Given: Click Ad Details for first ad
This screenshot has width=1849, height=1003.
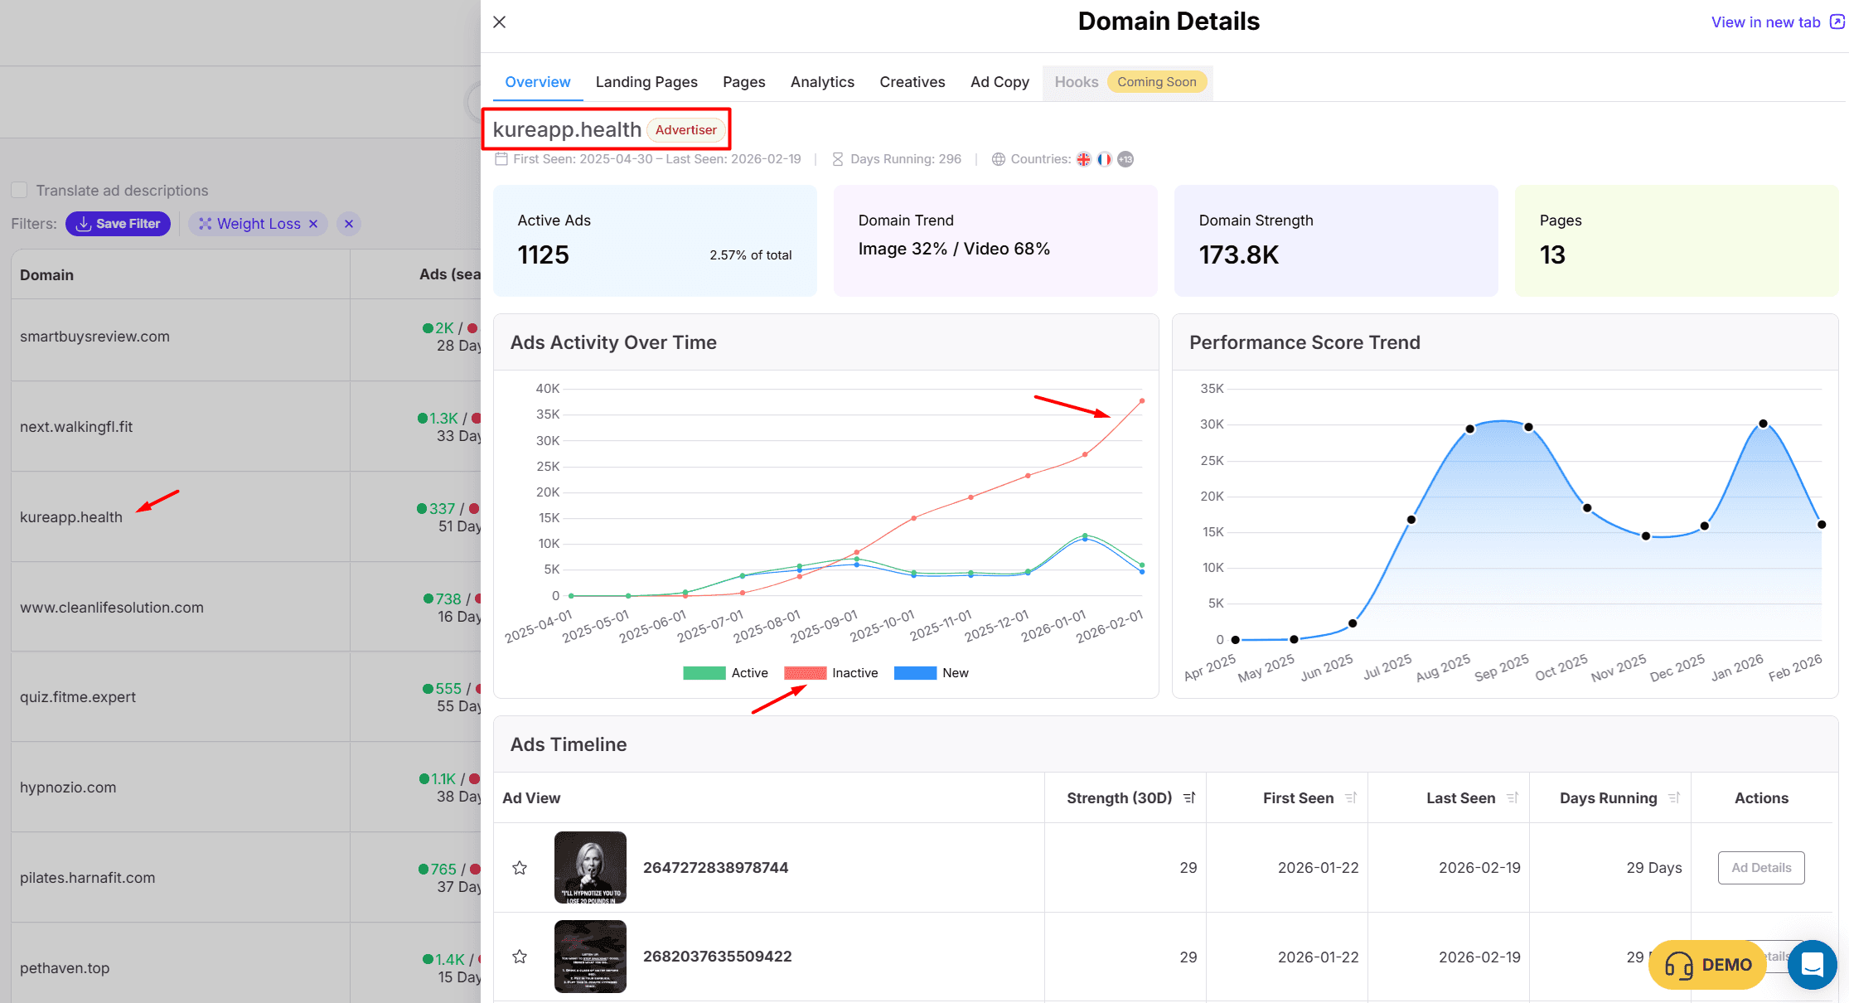Looking at the screenshot, I should (1760, 868).
